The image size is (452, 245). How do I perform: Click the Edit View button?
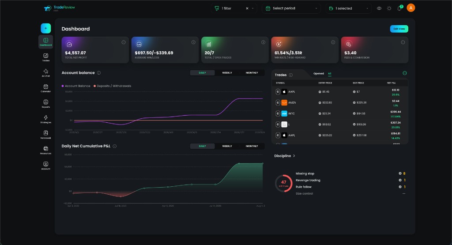399,29
